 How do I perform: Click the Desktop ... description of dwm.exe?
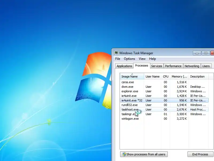tap(197, 87)
